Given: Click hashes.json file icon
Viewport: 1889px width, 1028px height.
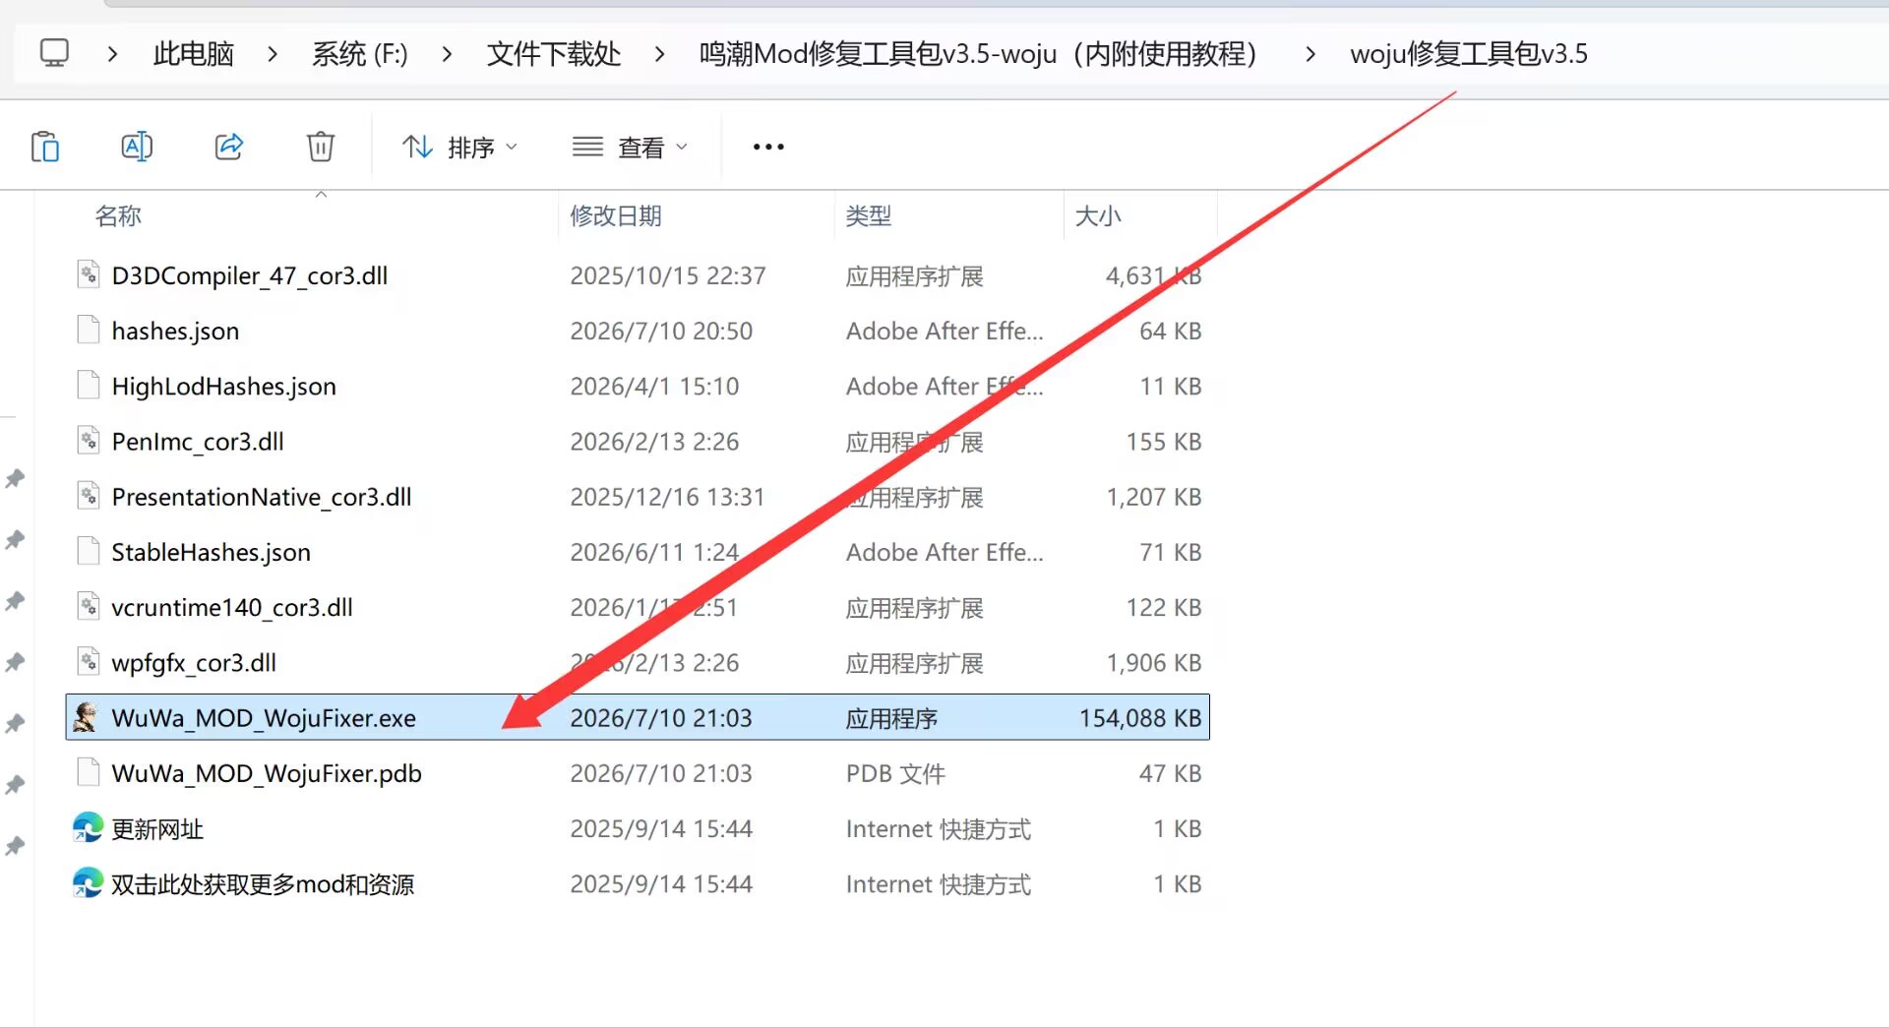Looking at the screenshot, I should (89, 329).
